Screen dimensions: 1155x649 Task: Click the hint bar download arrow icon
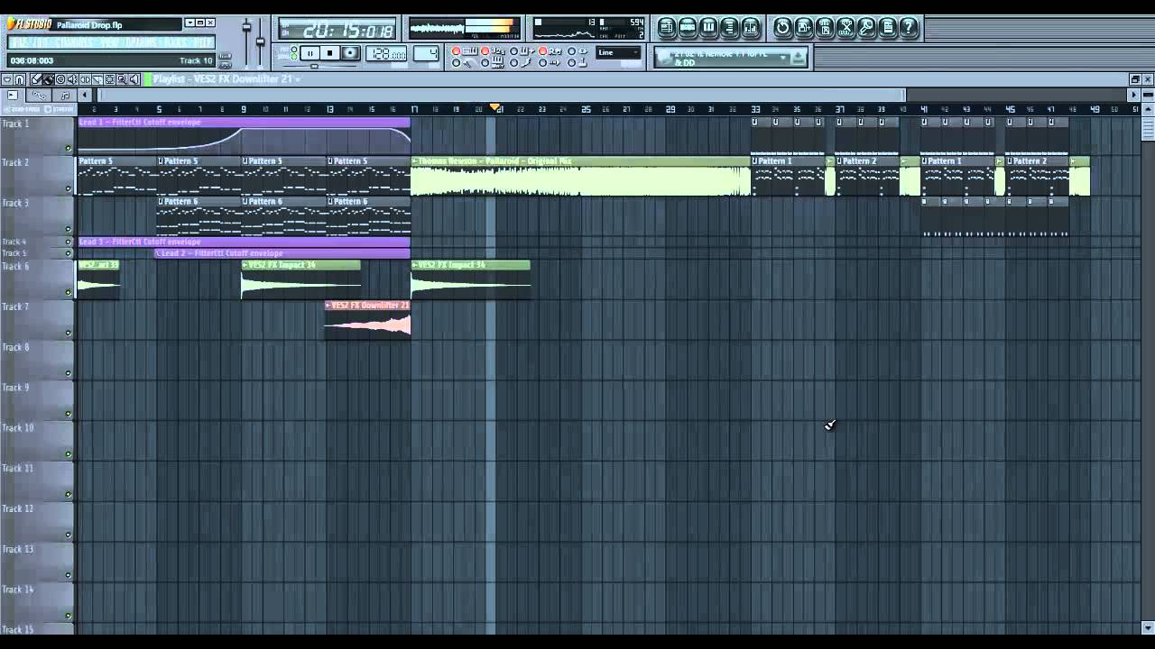[x=799, y=58]
